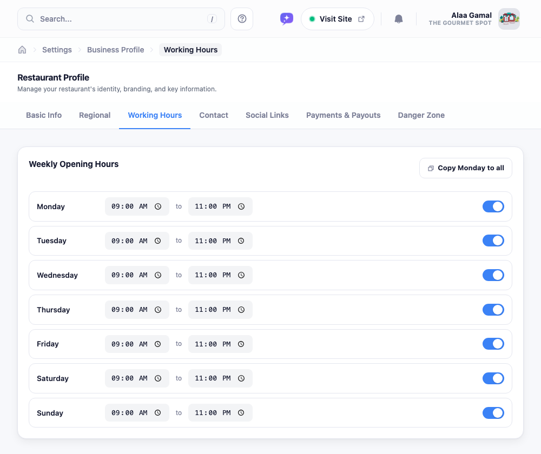The image size is (541, 454).
Task: Go to Settings breadcrumb
Action: tap(57, 50)
